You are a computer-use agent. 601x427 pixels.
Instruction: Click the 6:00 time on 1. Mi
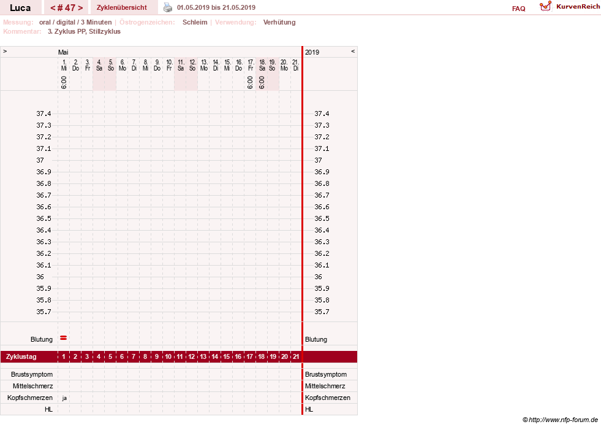(x=64, y=82)
